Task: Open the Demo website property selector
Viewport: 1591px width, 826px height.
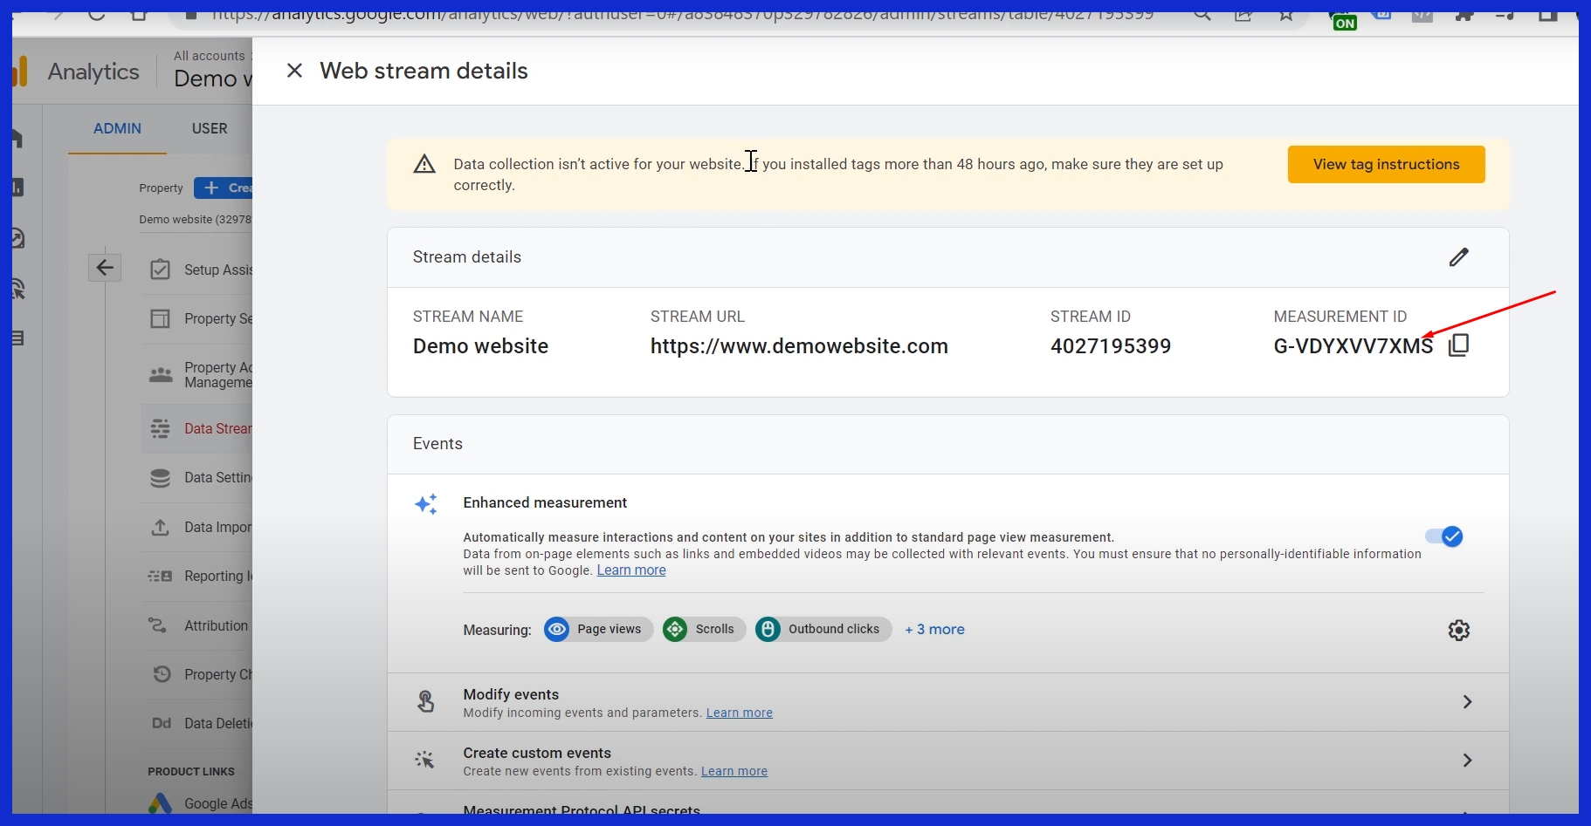Action: pyautogui.click(x=213, y=71)
